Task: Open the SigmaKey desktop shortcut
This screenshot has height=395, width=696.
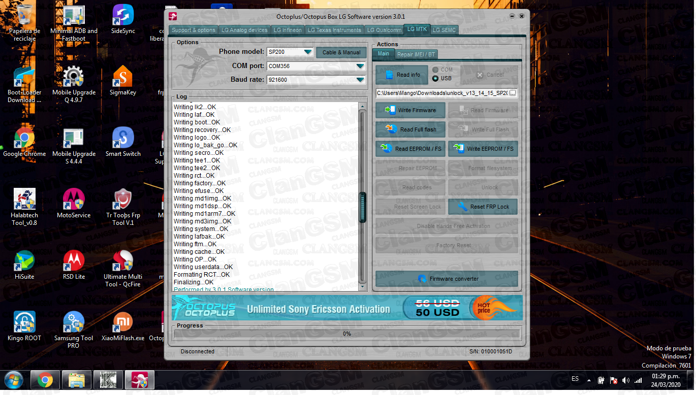Action: click(123, 81)
